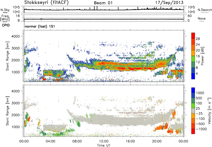Click the Stokkseyri (fitACF) plot title

pyautogui.click(x=46, y=2)
